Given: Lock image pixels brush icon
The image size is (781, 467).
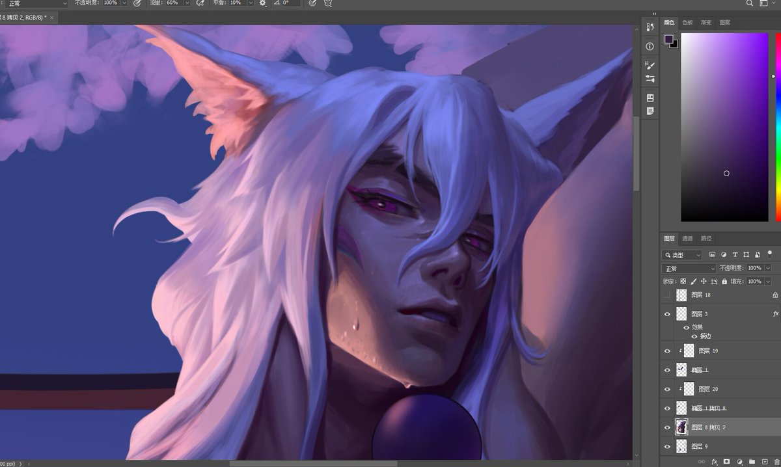Looking at the screenshot, I should [693, 282].
